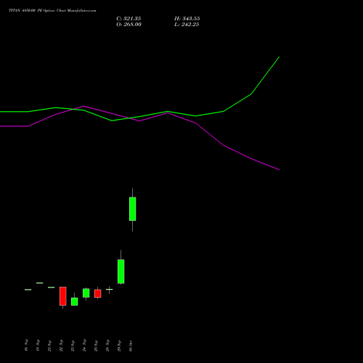Image resolution: width=363 pixels, height=363 pixels.
Task: Select the 21 Sep date label
Action: (49, 346)
